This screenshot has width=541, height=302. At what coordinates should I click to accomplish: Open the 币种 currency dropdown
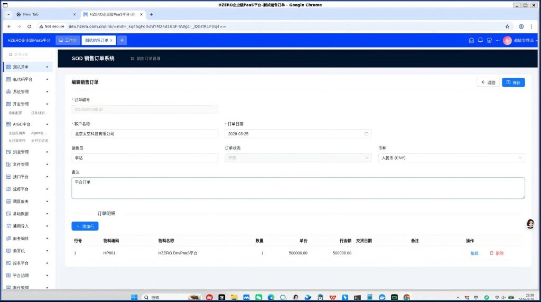[x=451, y=158]
